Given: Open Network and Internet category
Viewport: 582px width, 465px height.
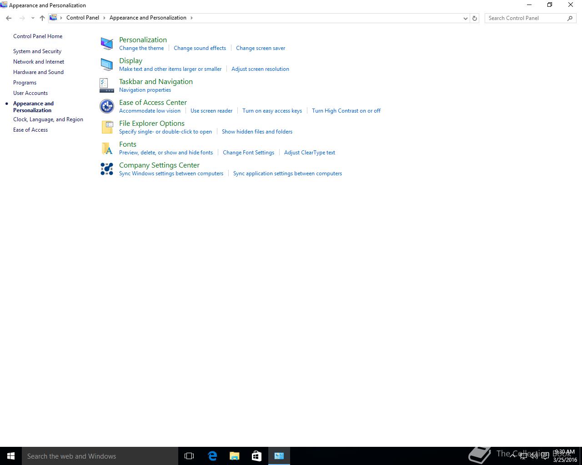Looking at the screenshot, I should click(x=39, y=62).
